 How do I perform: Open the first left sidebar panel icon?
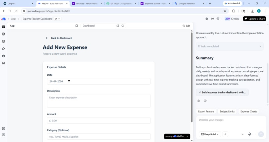click(3, 27)
